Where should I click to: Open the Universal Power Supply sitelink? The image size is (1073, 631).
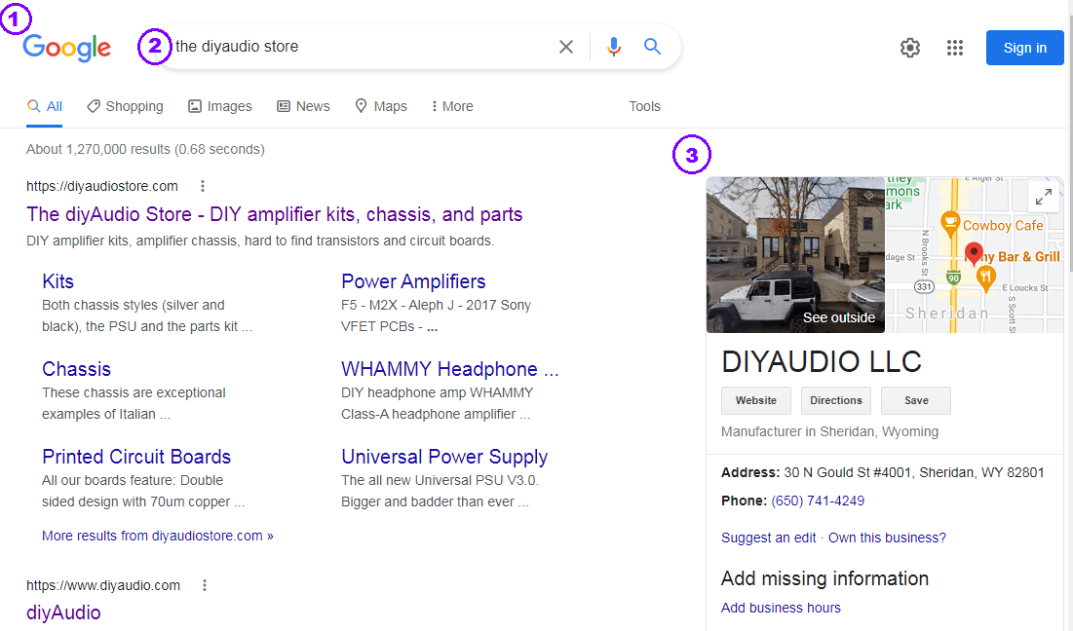pyautogui.click(x=444, y=457)
